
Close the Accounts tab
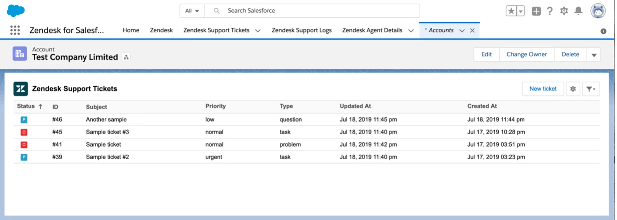(472, 31)
